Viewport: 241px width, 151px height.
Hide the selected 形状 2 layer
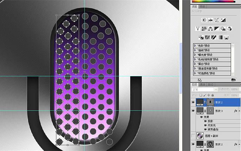pos(193,102)
